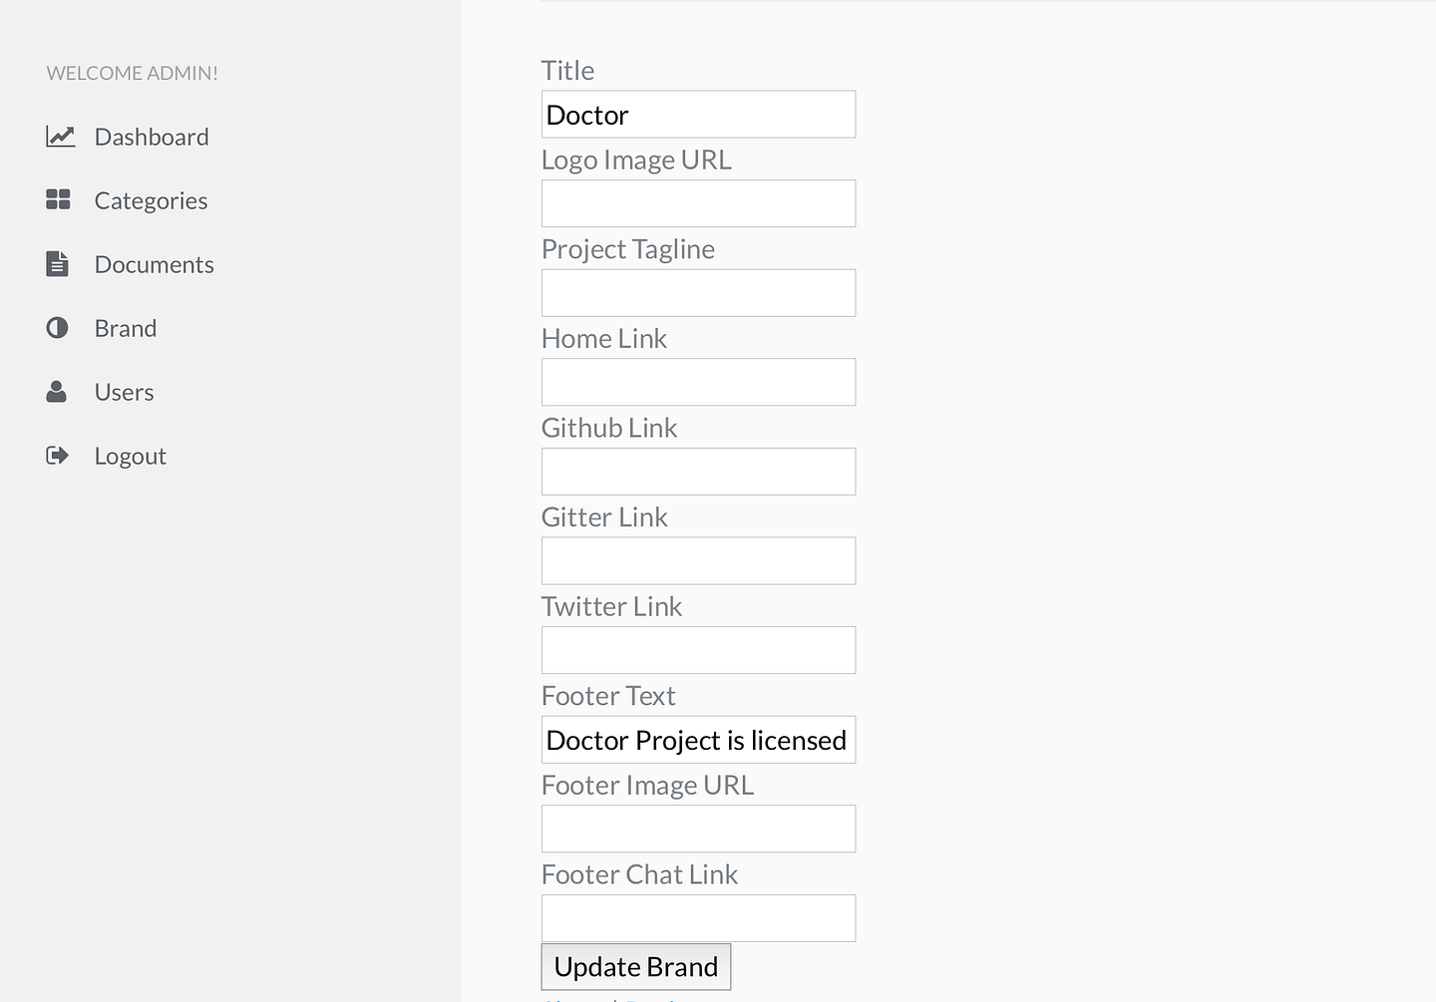Open the Dashboard menu item

point(152,137)
